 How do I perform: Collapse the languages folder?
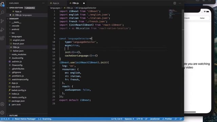click(x=10, y=37)
